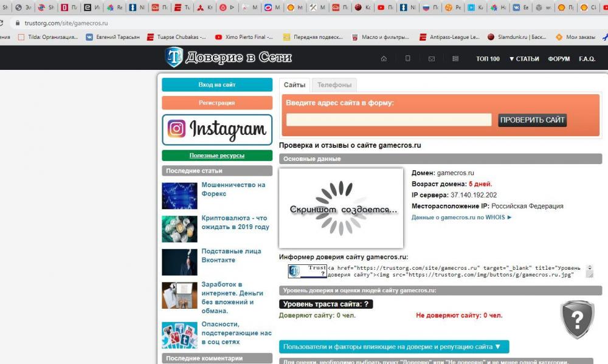Click the Регистрация button

pyautogui.click(x=217, y=103)
